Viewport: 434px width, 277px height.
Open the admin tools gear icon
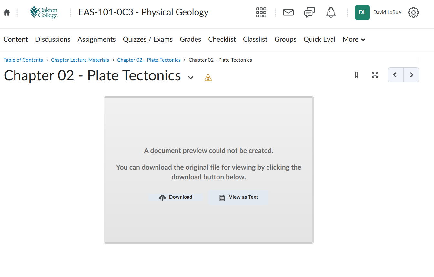pyautogui.click(x=413, y=13)
